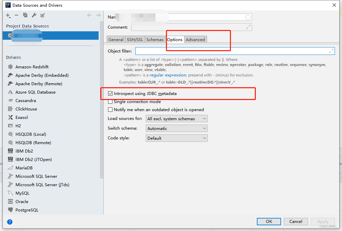Select the Apache Derby (Remote) driver icon
The height and width of the screenshot is (231, 342).
click(x=10, y=84)
